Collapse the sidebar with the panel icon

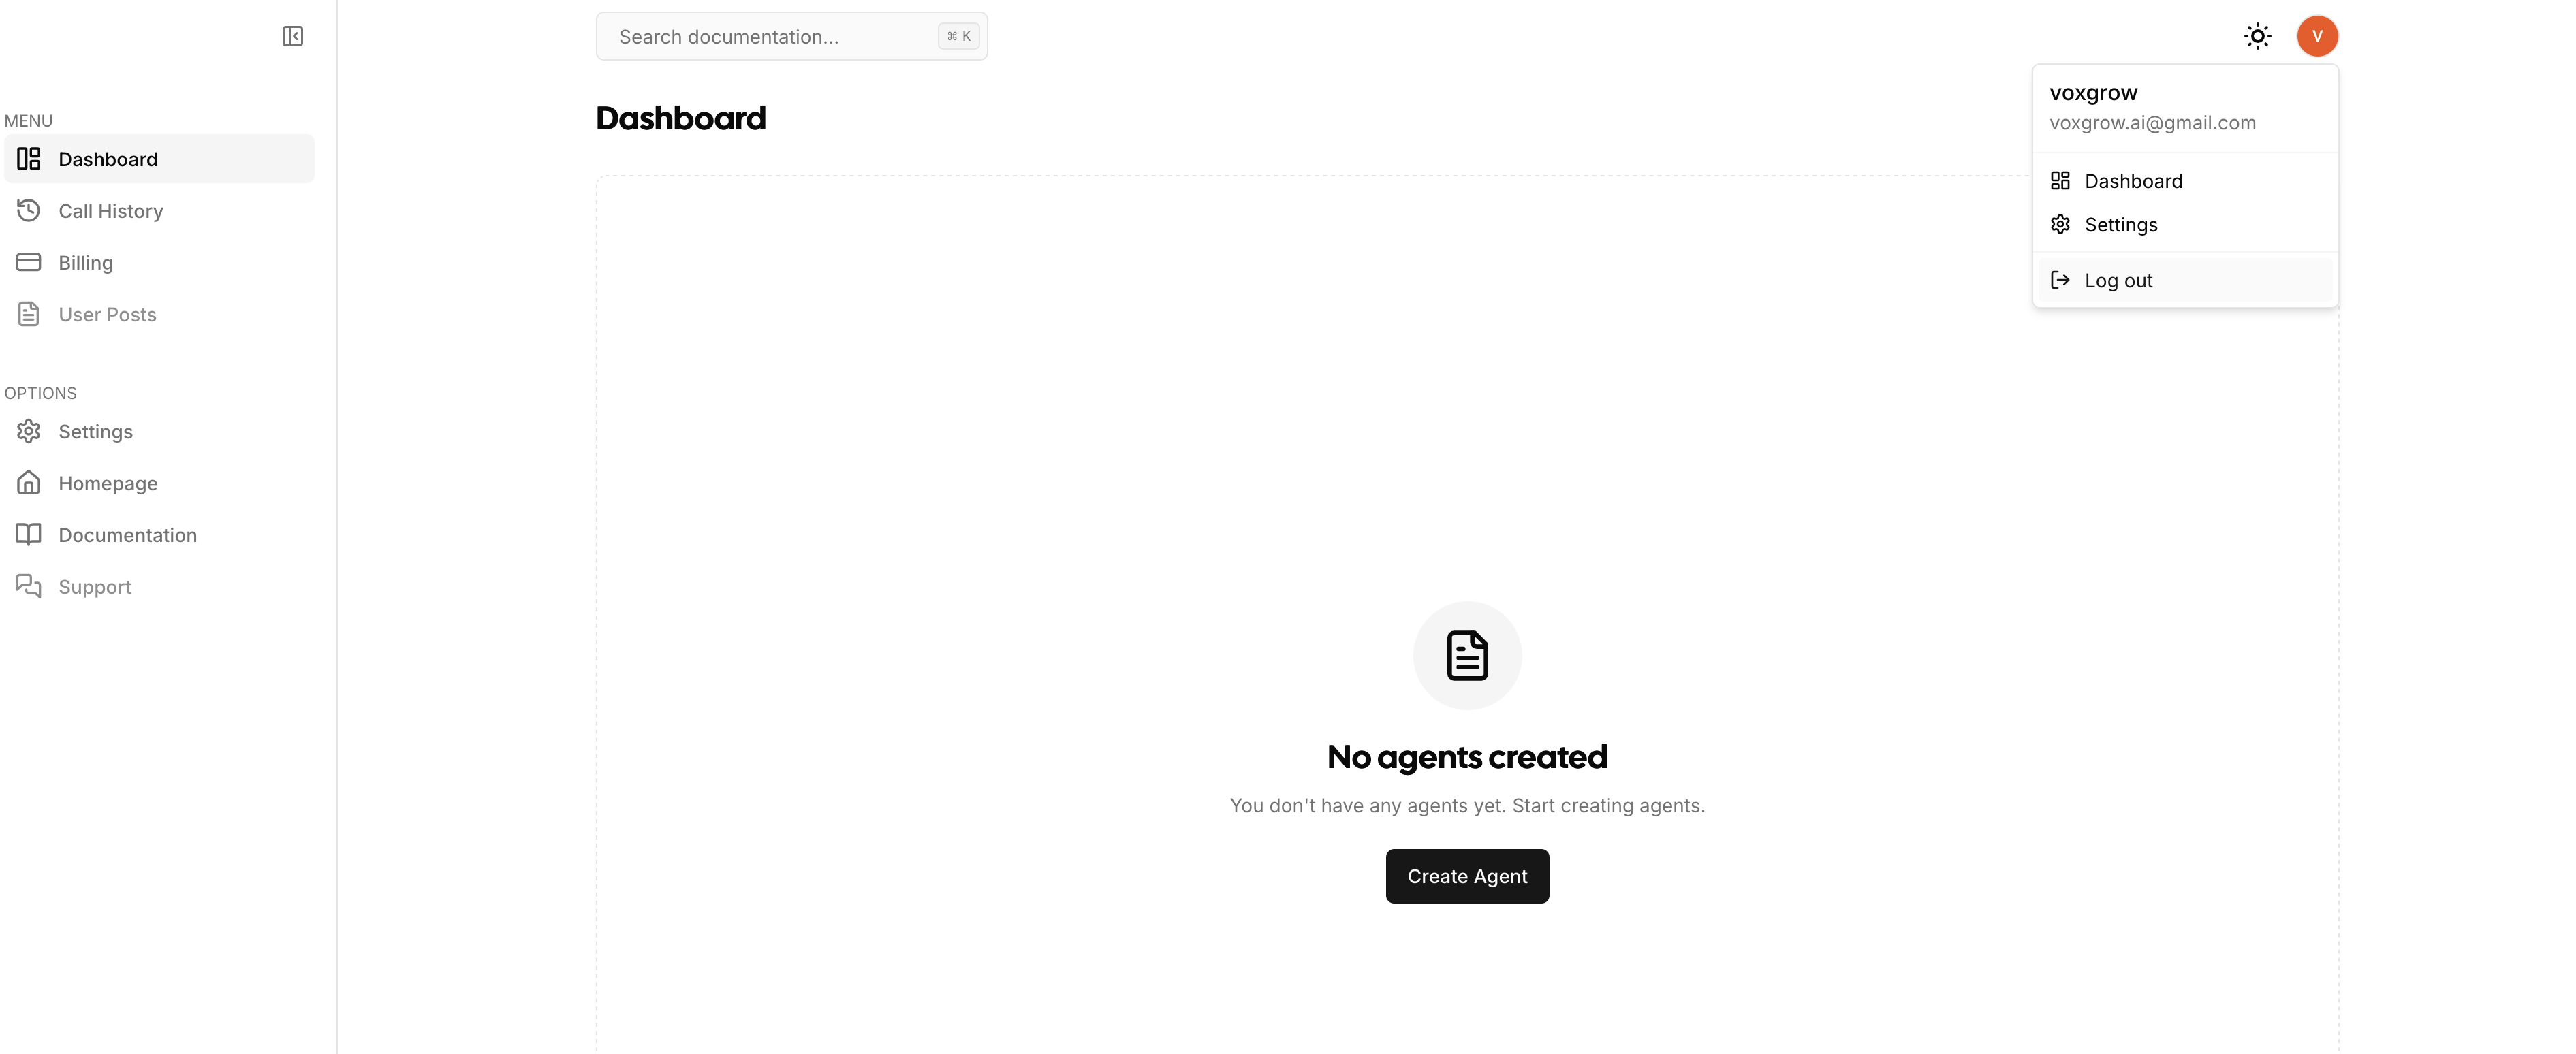pyautogui.click(x=292, y=36)
